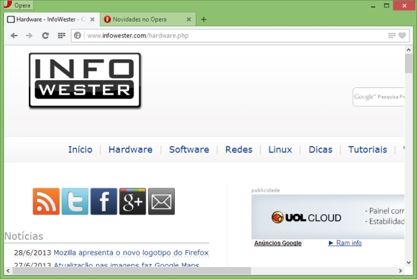Click the publicidade label text
Viewport: 417px width, 279px height.
[266, 190]
